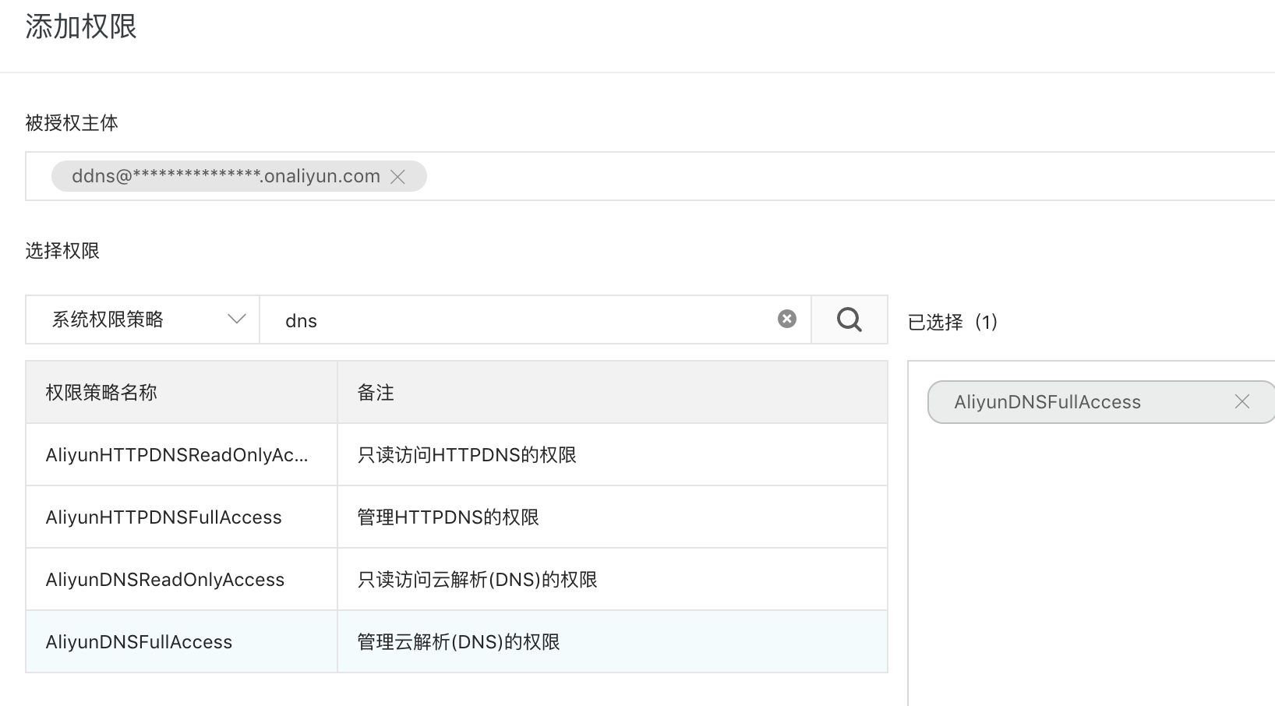This screenshot has width=1275, height=706.
Task: Click the magnifier search button
Action: [849, 319]
